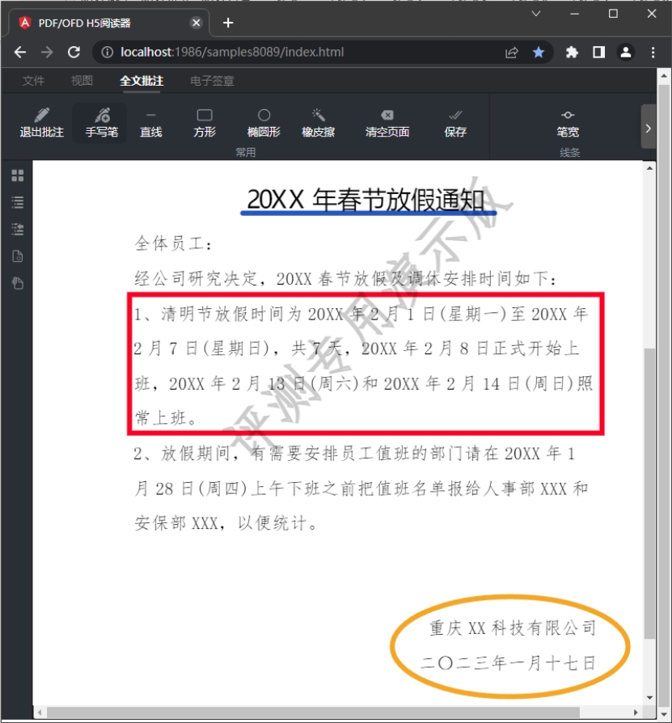This screenshot has width=672, height=723.
Task: Click the horizontal scroll right arrow
Action: [x=636, y=712]
